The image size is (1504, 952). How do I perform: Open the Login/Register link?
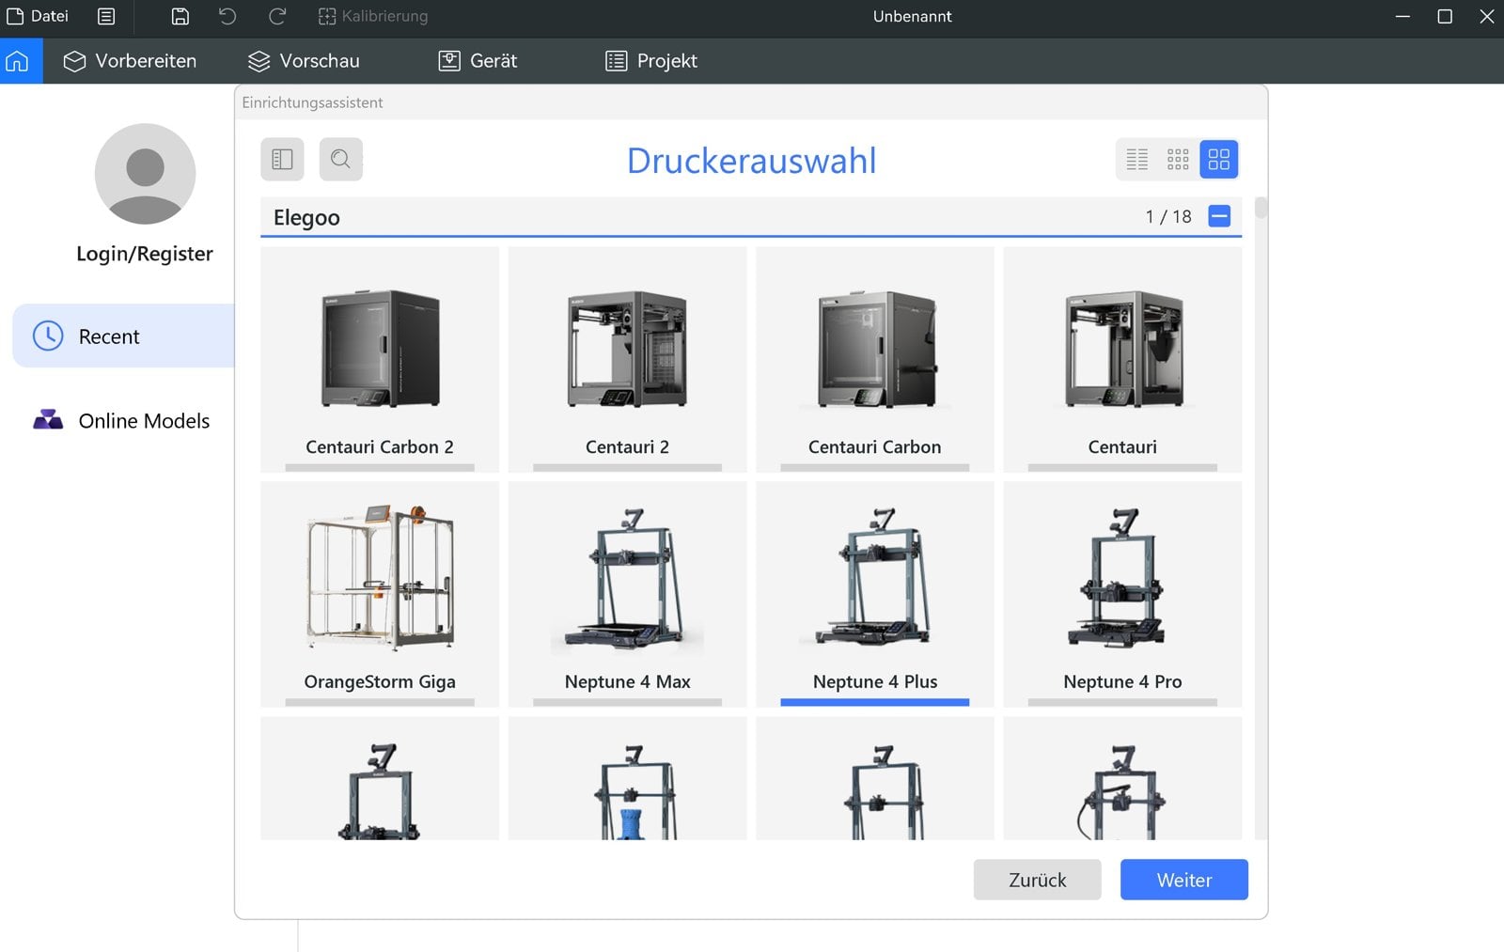(145, 254)
